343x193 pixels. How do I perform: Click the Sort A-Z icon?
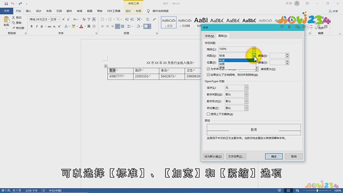[x=147, y=19]
